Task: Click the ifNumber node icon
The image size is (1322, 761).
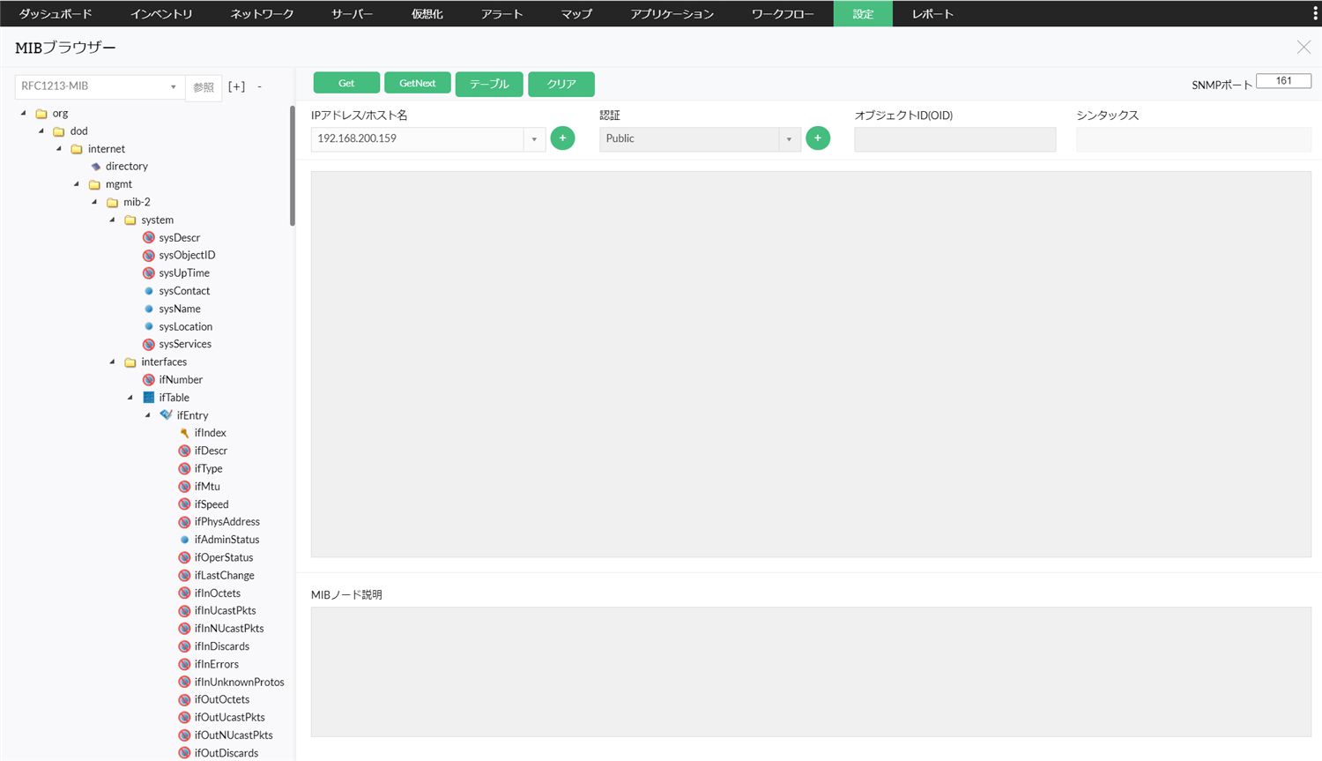Action: click(149, 380)
